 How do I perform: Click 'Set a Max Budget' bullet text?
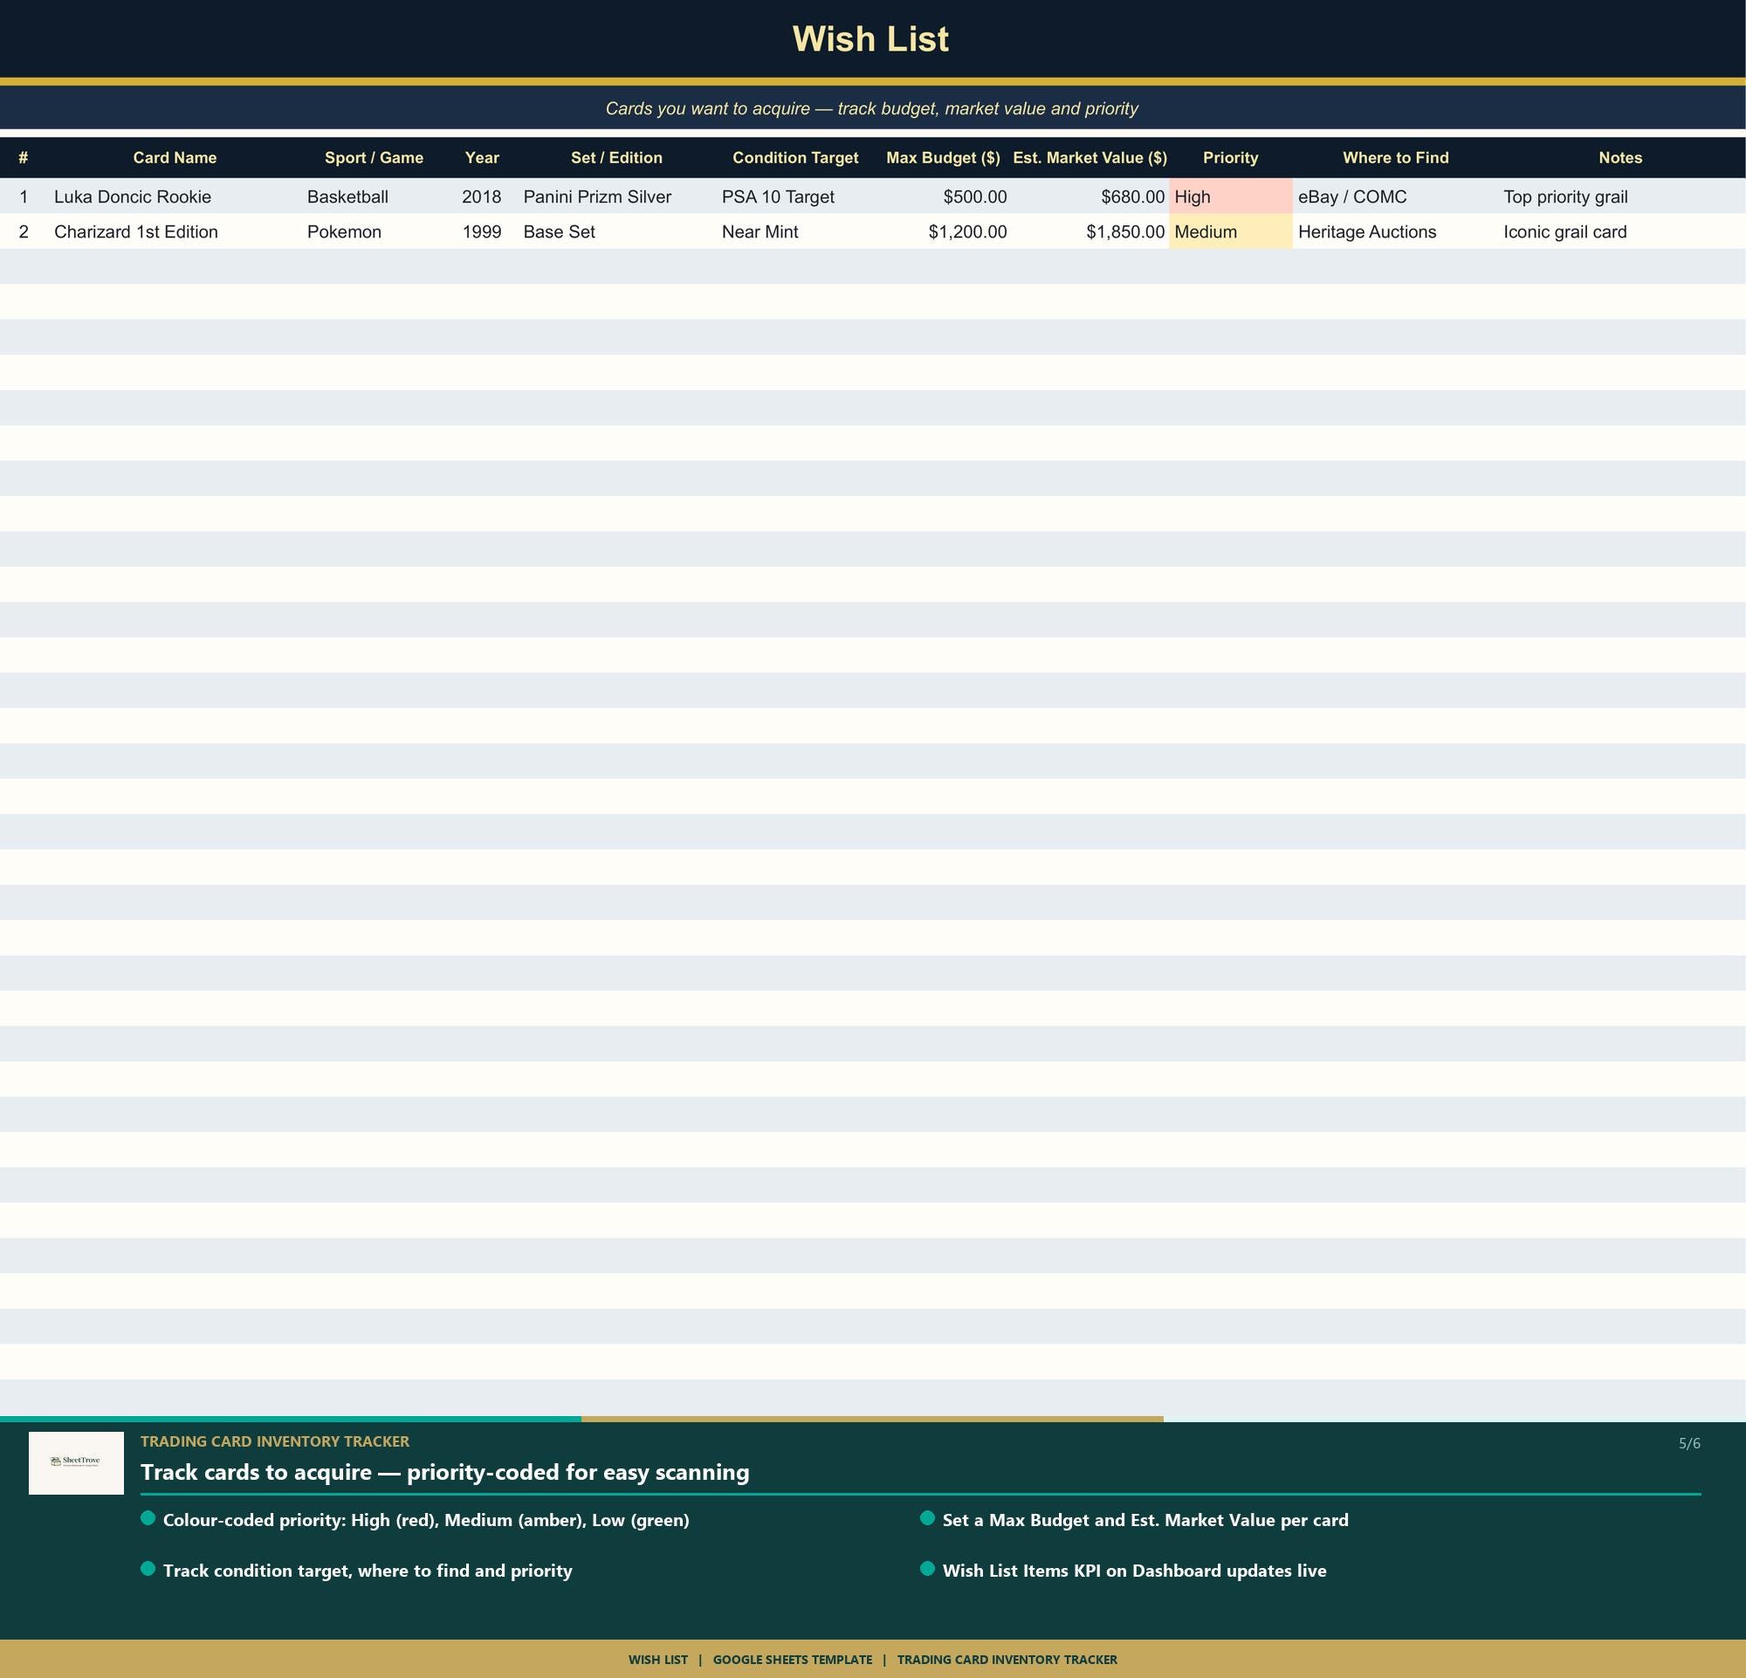[x=1145, y=1520]
